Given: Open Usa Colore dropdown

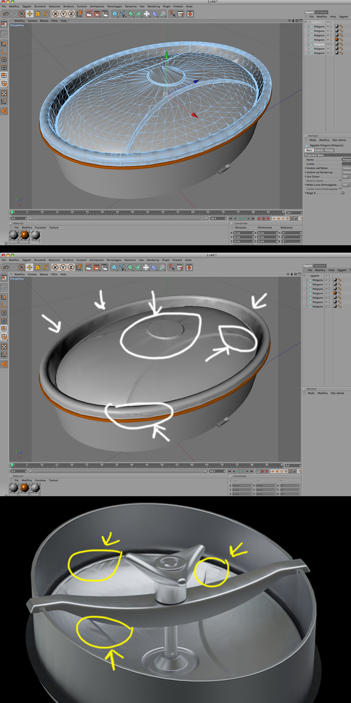Looking at the screenshot, I should 346,176.
